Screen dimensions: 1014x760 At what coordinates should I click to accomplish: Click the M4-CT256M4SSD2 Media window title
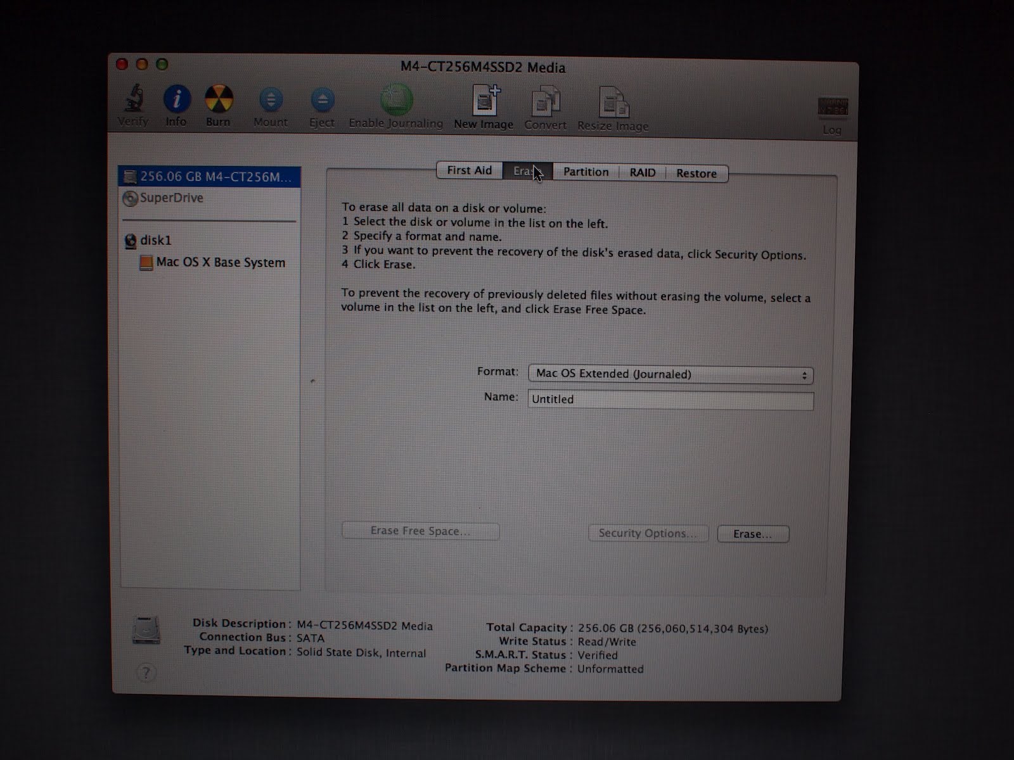[483, 68]
